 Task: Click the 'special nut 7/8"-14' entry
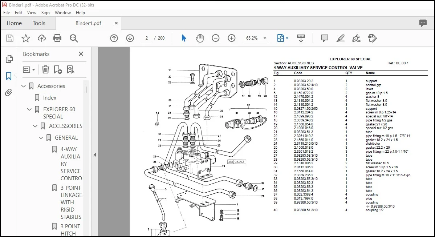(x=379, y=116)
